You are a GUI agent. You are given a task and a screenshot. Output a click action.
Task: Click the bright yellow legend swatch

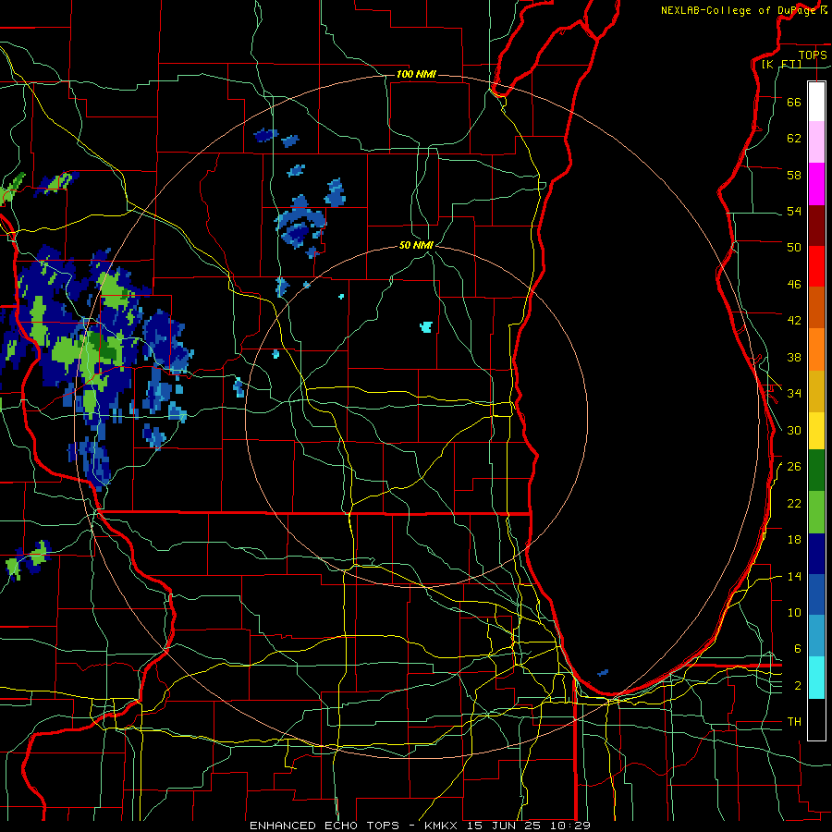[816, 431]
